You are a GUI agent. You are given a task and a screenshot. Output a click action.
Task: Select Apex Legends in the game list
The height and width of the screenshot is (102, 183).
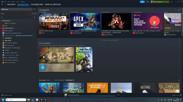pyautogui.click(x=9, y=31)
